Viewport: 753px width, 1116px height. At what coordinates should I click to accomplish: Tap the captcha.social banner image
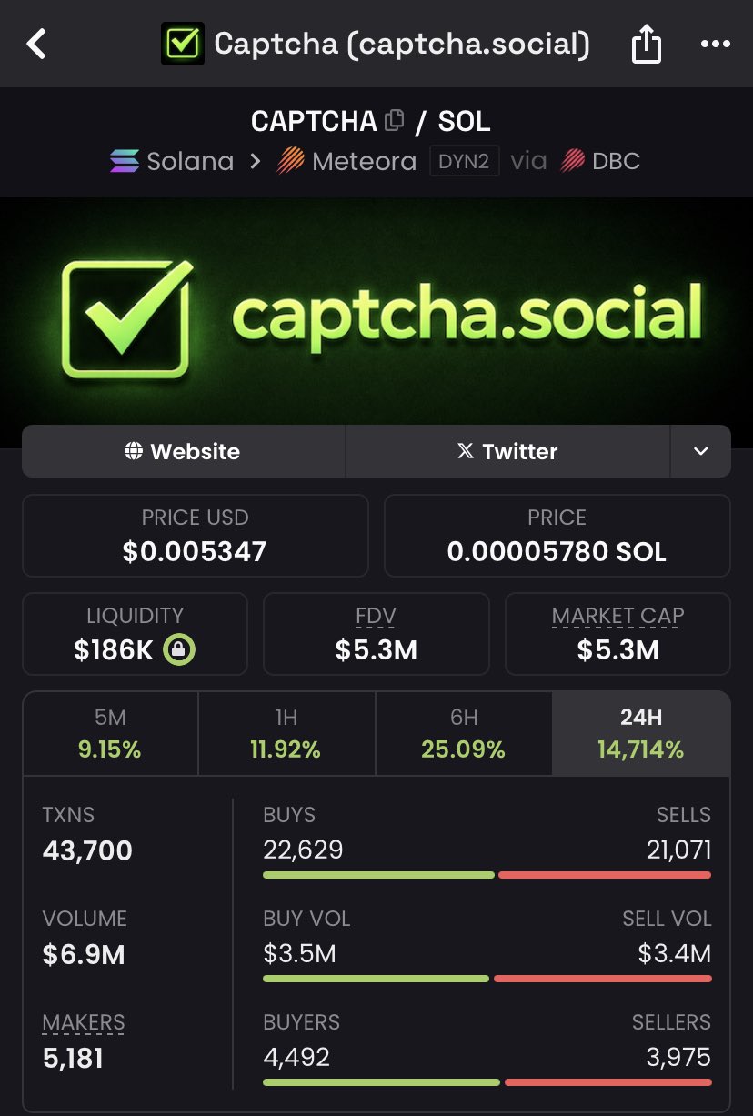tap(376, 309)
